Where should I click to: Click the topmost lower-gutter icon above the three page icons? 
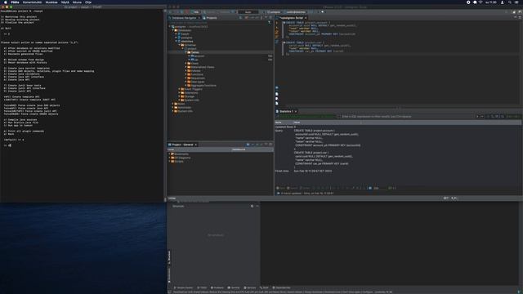click(x=276, y=88)
